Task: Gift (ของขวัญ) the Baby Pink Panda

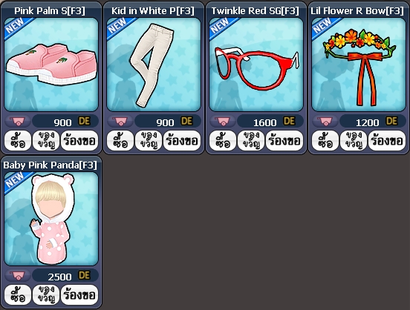Action: (x=46, y=295)
